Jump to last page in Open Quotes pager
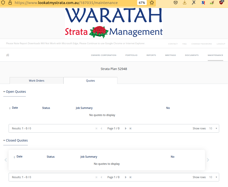This screenshot has width=228, height=187. point(130,128)
